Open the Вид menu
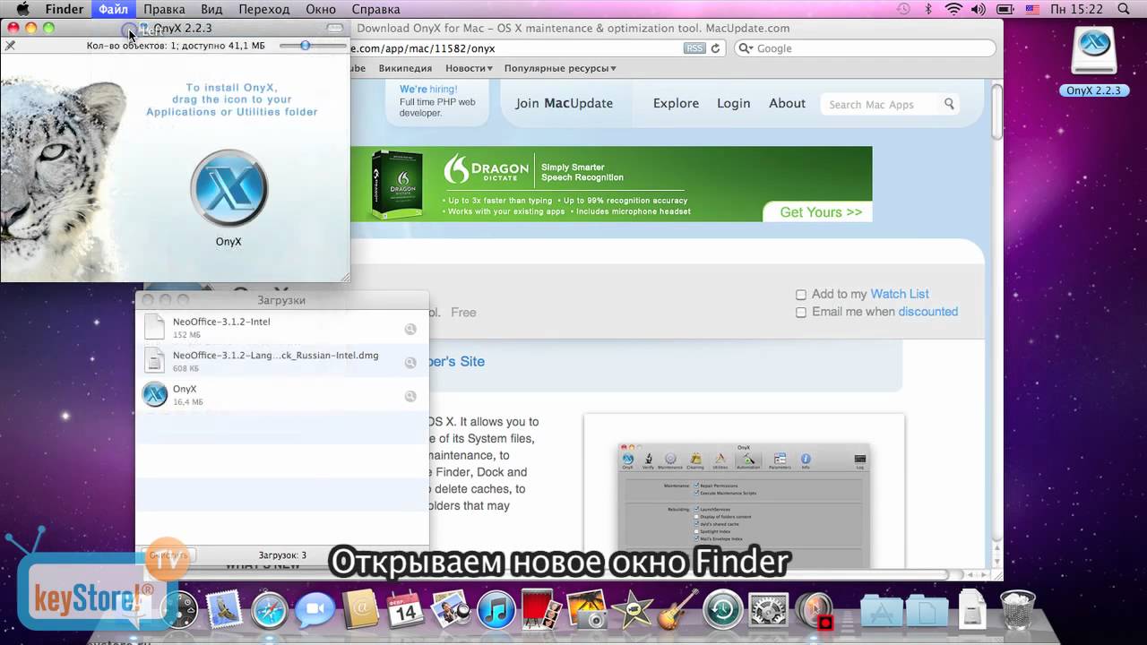This screenshot has width=1147, height=645. coord(211,9)
